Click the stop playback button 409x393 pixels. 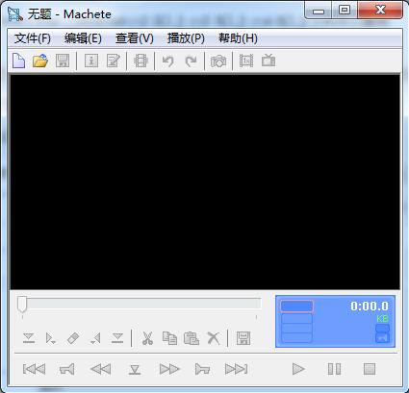pos(370,369)
